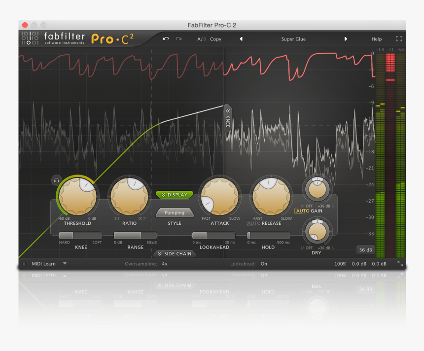Click the 36 dB meter scale button
Viewport: 424px width, 351px height.
tap(365, 250)
